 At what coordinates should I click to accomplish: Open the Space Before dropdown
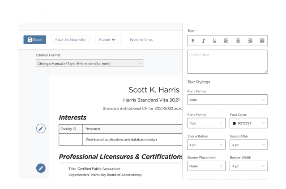[206, 145]
